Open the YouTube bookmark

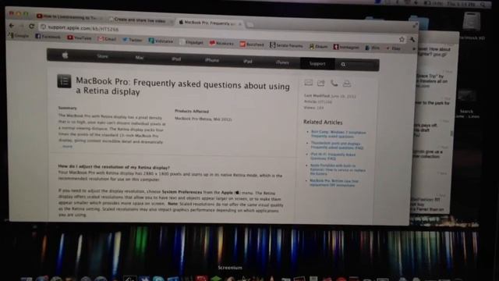[80, 38]
